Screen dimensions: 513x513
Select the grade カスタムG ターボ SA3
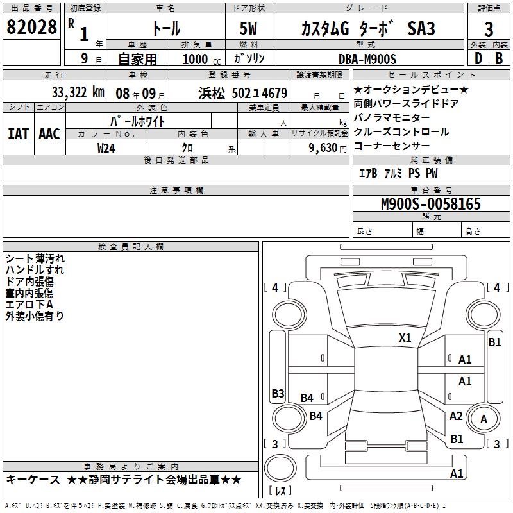coord(368,28)
